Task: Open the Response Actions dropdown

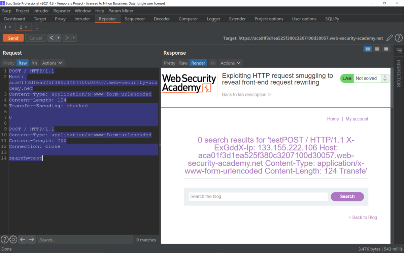Action: tap(231, 63)
